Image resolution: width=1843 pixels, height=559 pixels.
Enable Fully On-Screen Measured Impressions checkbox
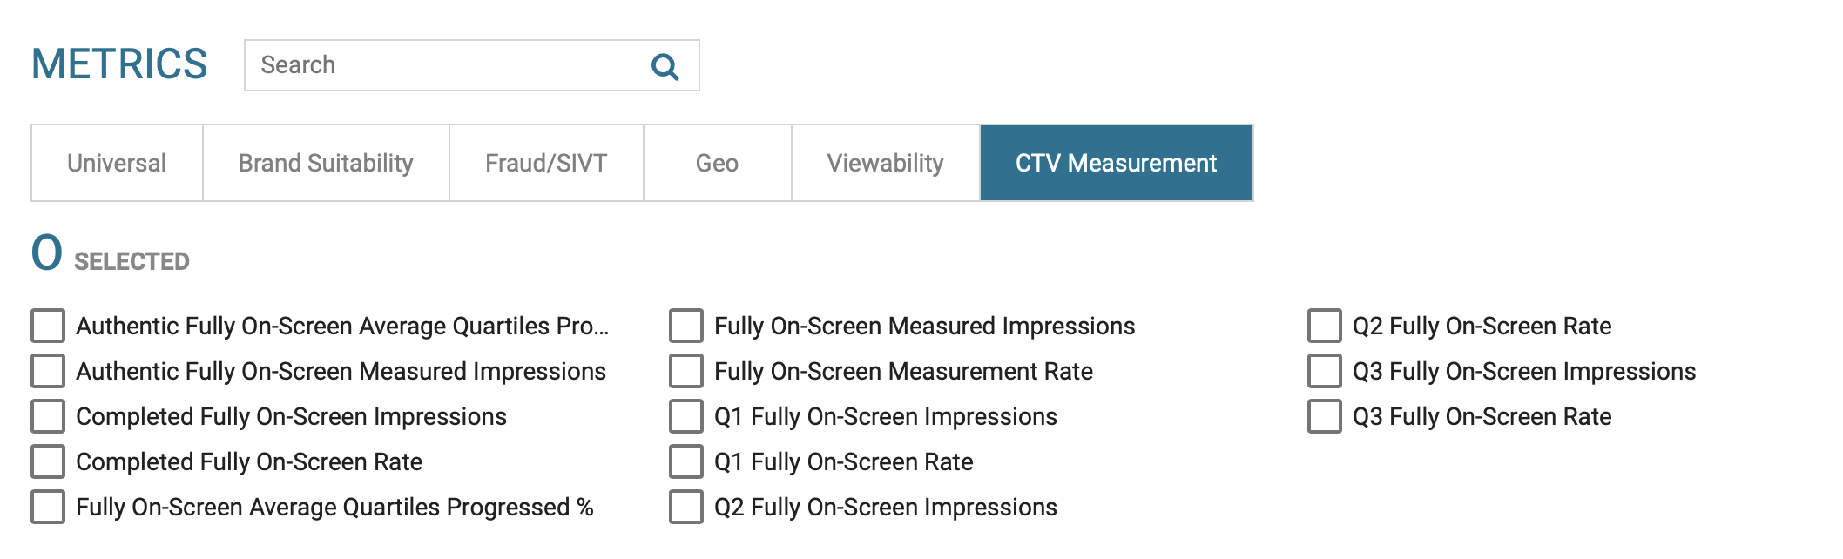(686, 326)
